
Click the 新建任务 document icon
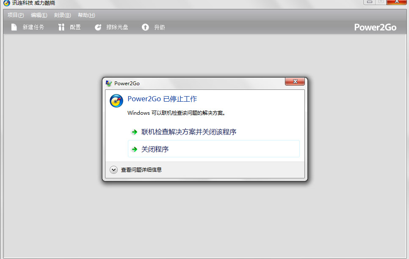[x=14, y=27]
